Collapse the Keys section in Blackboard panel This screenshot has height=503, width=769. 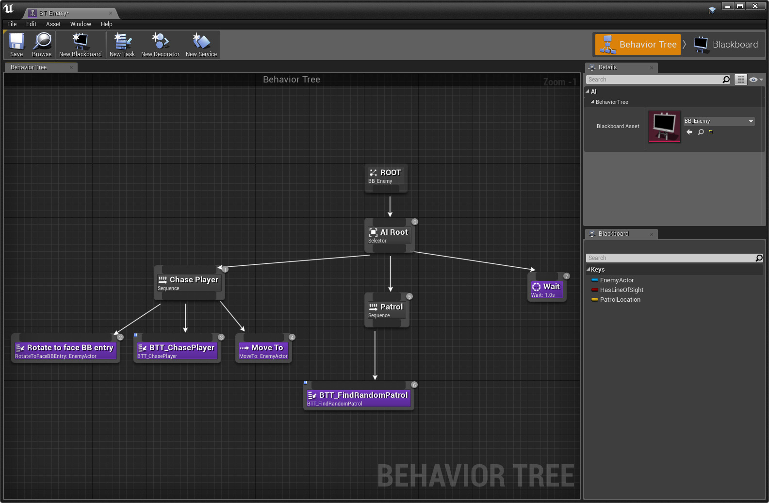(x=589, y=270)
